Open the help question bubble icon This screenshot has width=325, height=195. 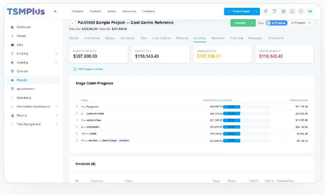[x=274, y=11]
